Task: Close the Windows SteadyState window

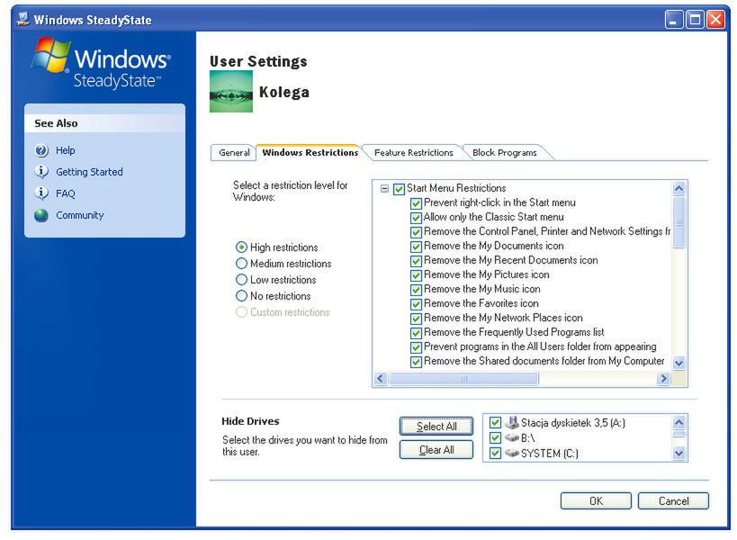Action: pyautogui.click(x=715, y=20)
